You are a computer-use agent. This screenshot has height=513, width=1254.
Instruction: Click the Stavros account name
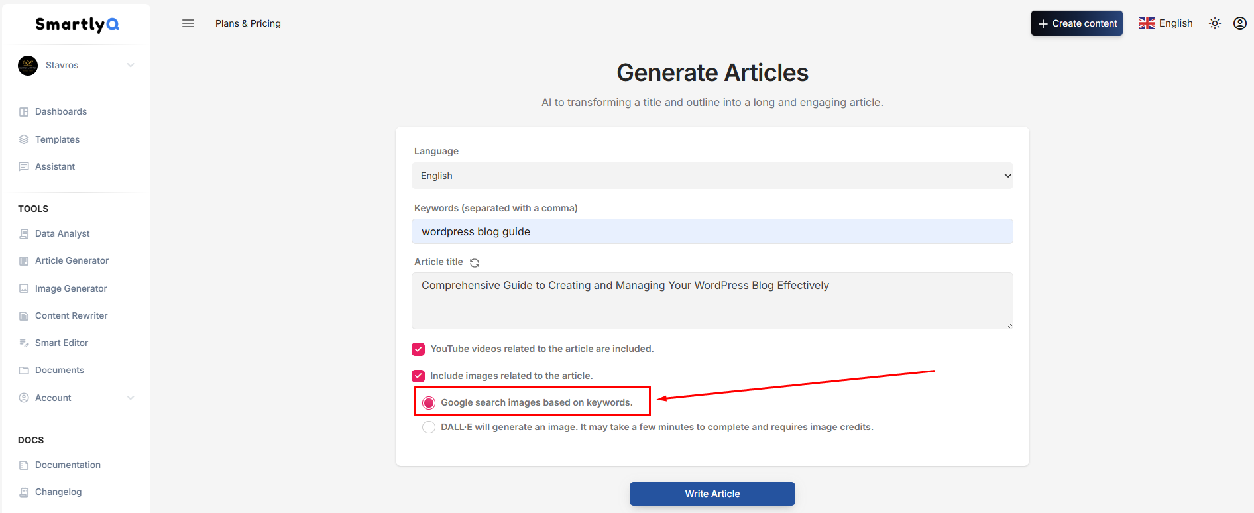point(62,65)
